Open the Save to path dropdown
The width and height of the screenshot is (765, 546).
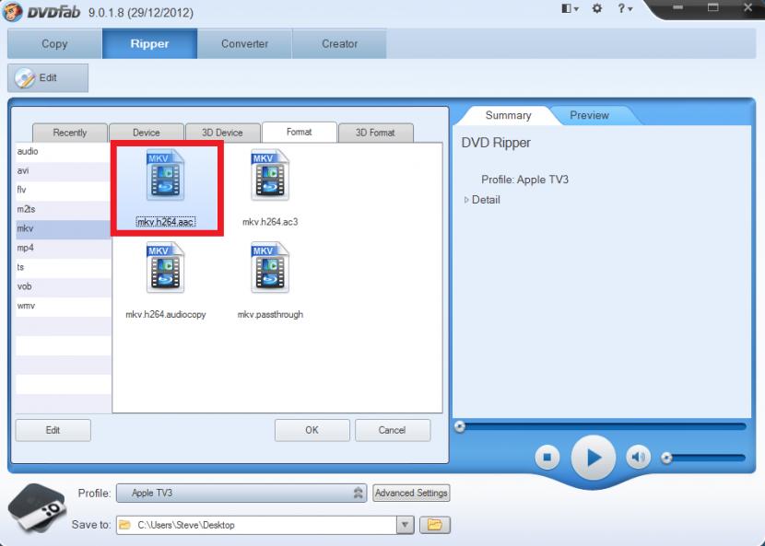[x=405, y=525]
